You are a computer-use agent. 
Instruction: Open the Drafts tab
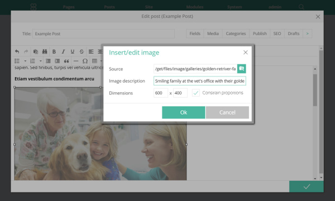(293, 33)
